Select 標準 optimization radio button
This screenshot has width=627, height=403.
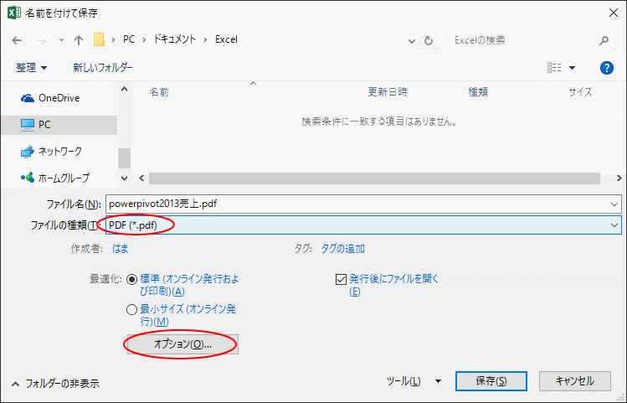tap(131, 279)
